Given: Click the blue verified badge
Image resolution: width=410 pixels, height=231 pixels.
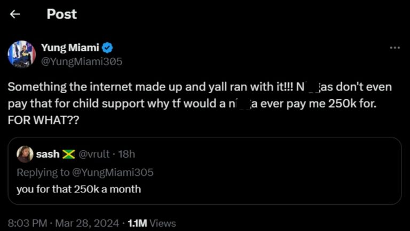Looking at the screenshot, I should point(108,48).
